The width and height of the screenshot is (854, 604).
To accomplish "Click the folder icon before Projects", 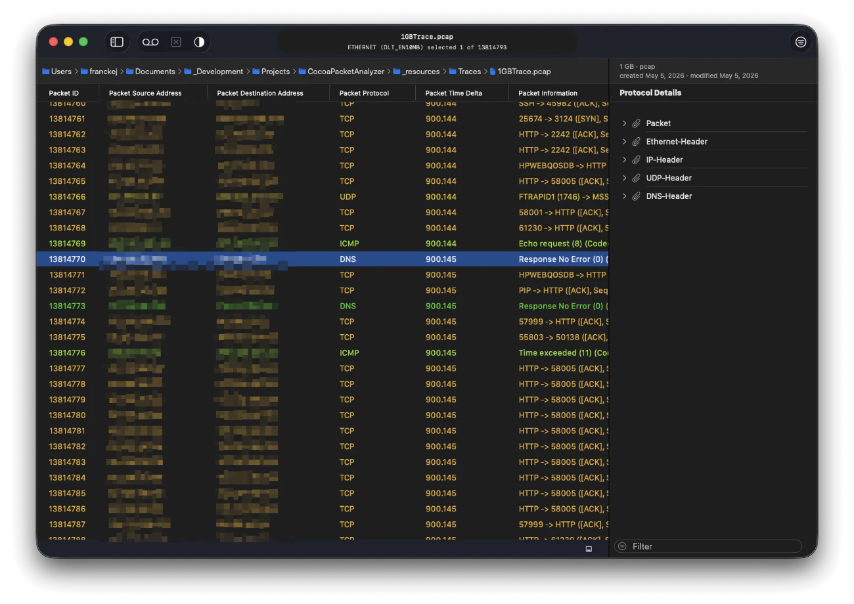I will click(256, 72).
